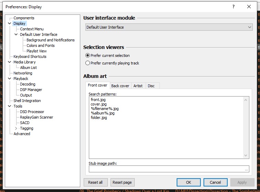Screen dimensions: 260x192
Task: Select Prefer current selection option
Action: tap(88, 55)
